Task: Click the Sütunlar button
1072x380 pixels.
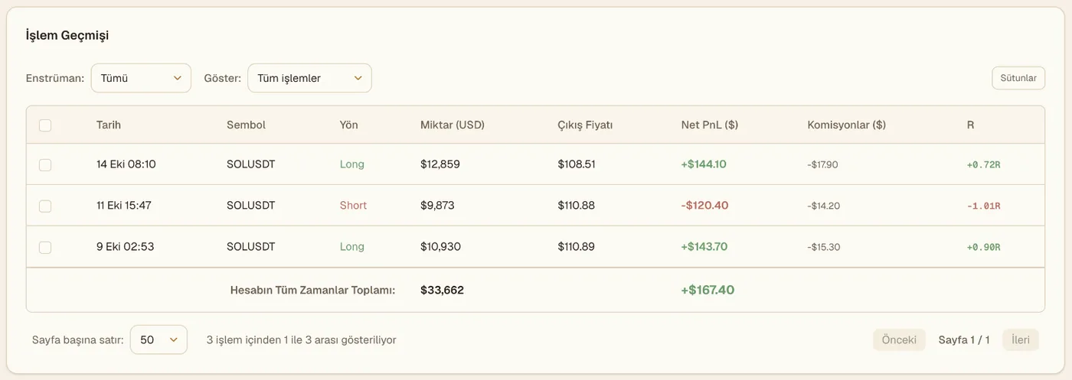Action: point(1018,78)
